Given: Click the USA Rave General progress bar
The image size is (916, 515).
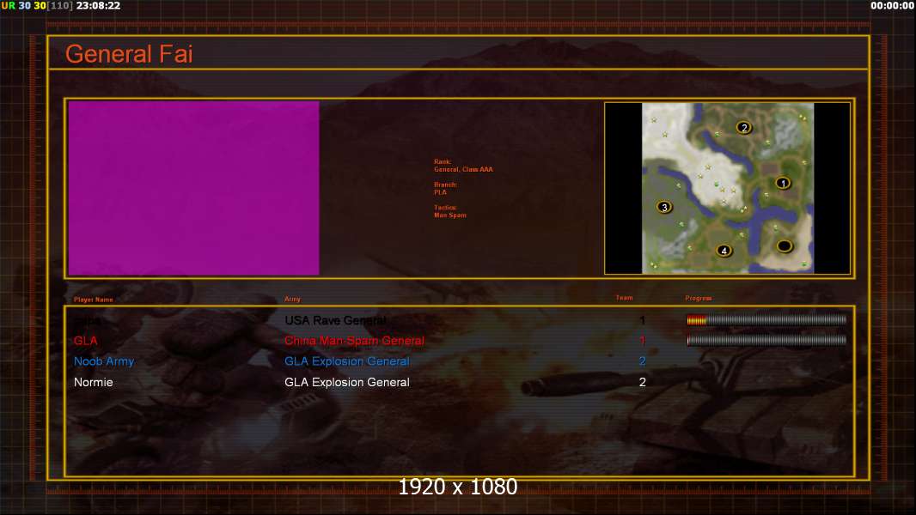Looking at the screenshot, I should [766, 319].
